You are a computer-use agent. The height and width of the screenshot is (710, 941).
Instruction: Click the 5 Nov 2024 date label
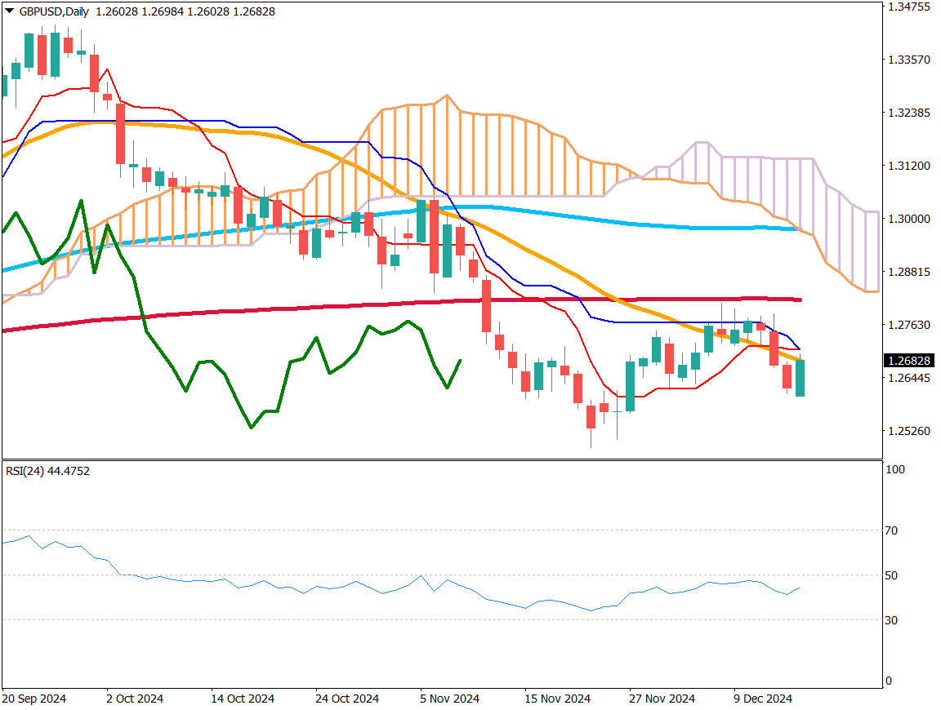click(x=449, y=699)
